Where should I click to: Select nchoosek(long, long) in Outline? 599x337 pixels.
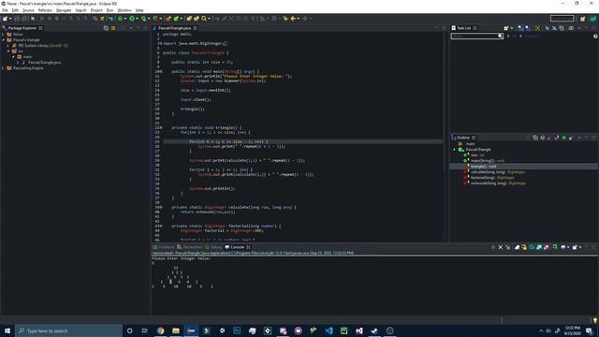pos(498,183)
